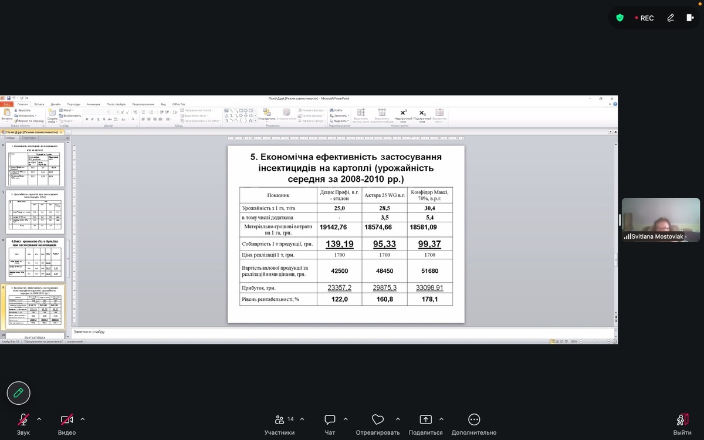This screenshot has height=440, width=704.
Task: Open the Дополнительно more options menu
Action: [474, 420]
